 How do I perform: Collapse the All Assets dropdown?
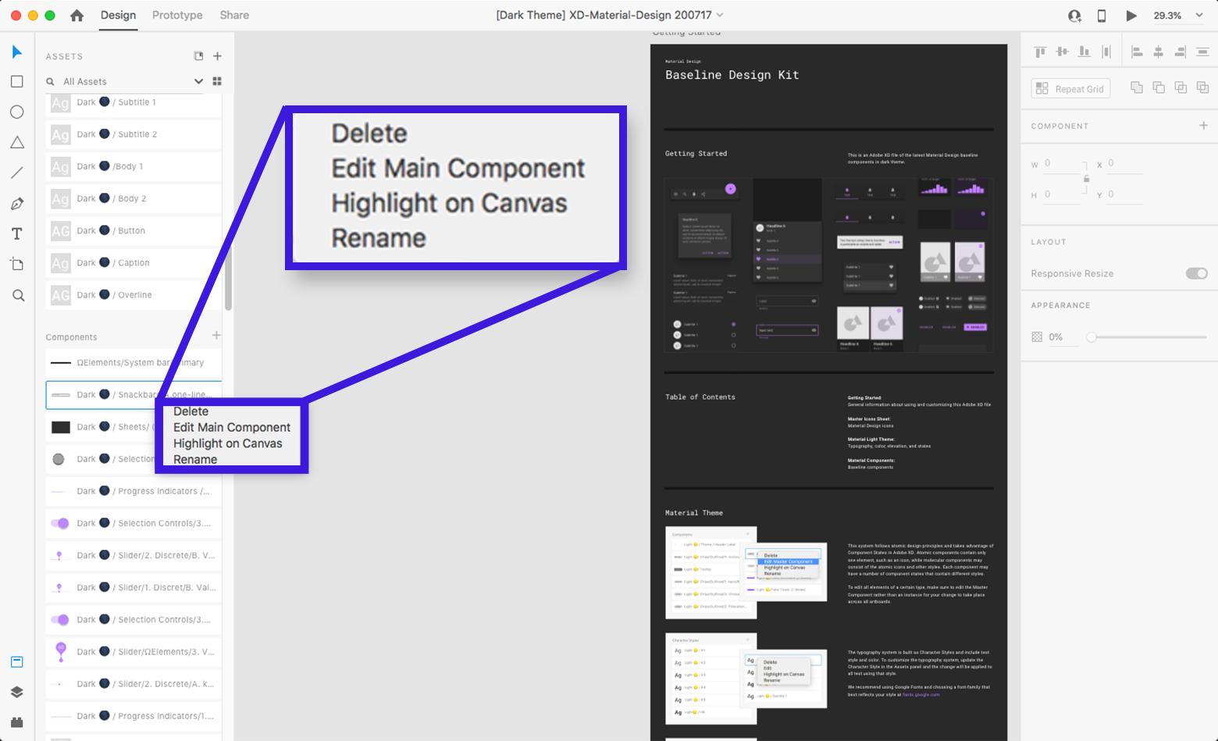pos(198,81)
